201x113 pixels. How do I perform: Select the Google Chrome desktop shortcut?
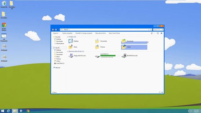(4, 27)
